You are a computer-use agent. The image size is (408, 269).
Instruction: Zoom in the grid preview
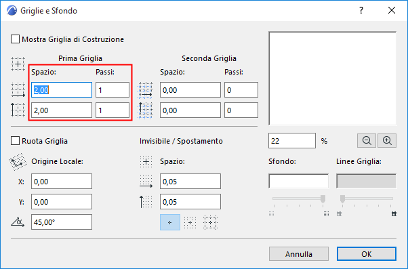387,141
